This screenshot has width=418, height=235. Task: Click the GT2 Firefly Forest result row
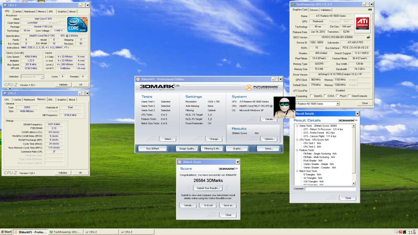pos(319,133)
